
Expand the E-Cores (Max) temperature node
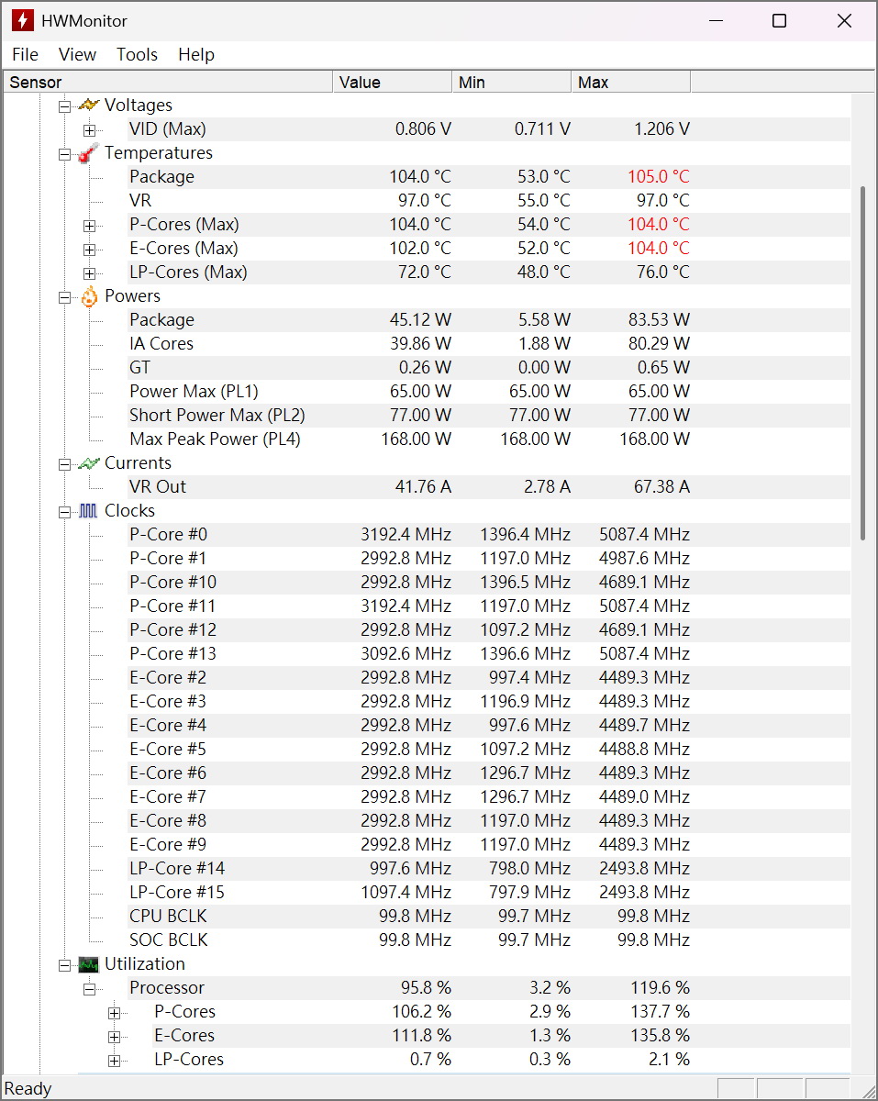pyautogui.click(x=89, y=250)
